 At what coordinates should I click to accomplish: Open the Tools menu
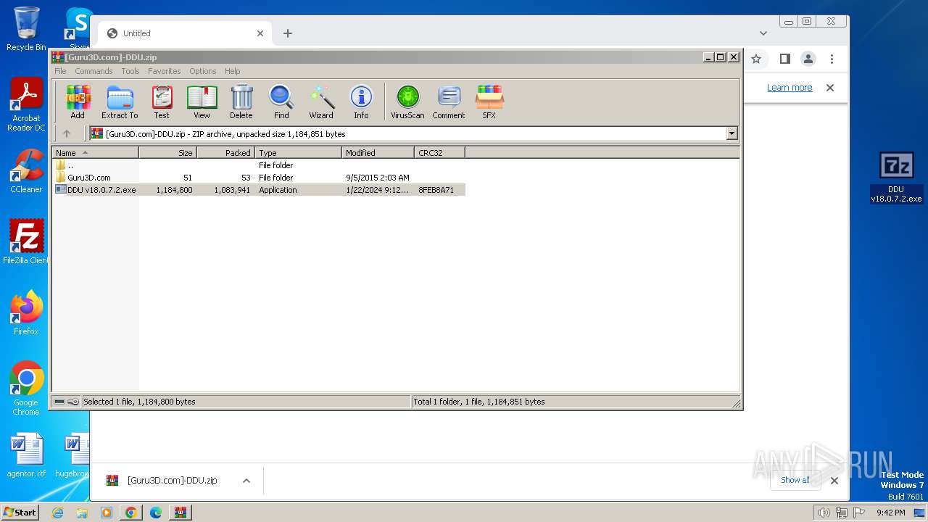click(130, 71)
